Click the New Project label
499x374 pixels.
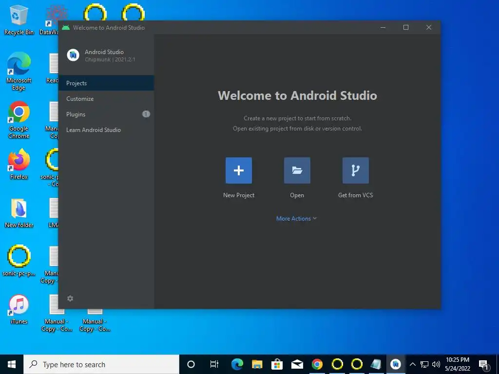pyautogui.click(x=239, y=195)
